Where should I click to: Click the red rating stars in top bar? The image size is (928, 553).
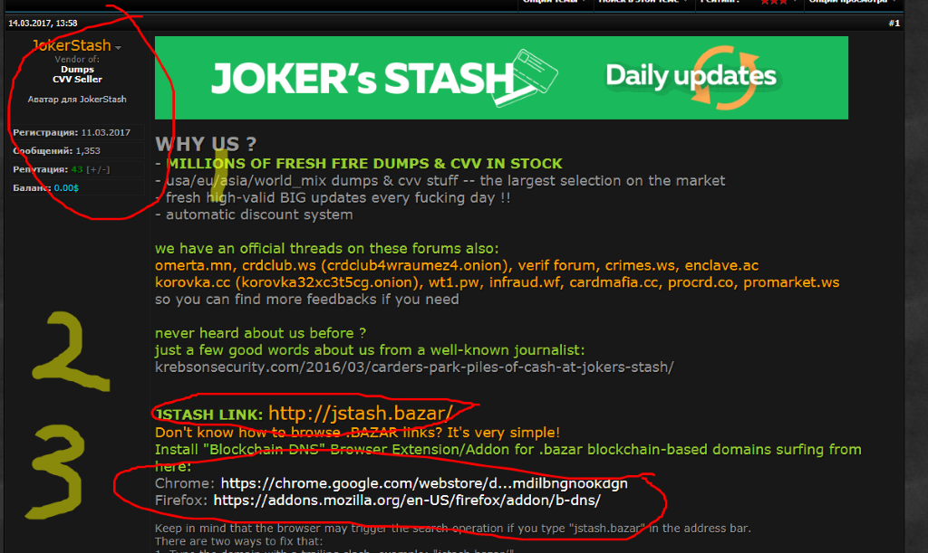click(774, 3)
